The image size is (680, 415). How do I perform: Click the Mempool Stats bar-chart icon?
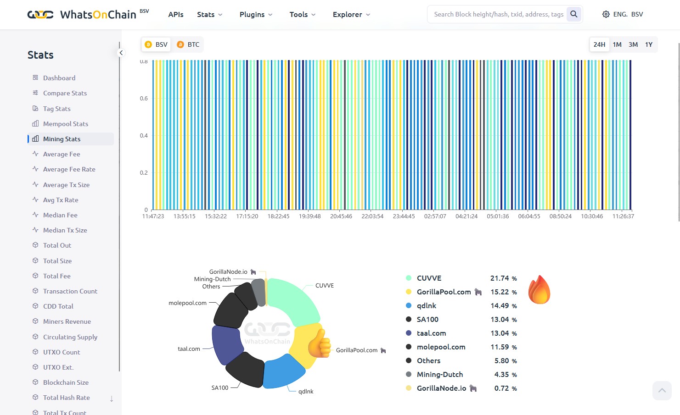(35, 124)
